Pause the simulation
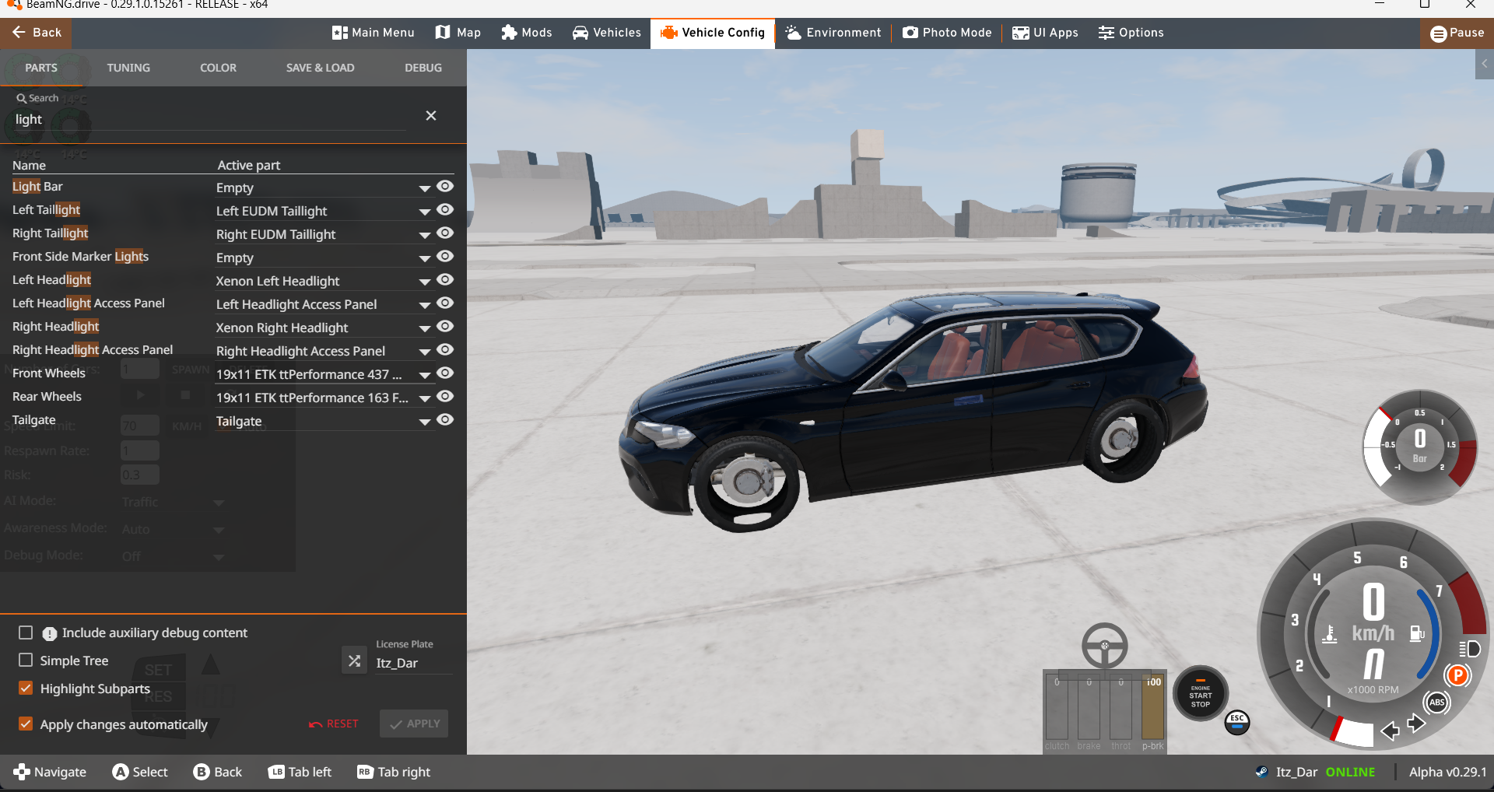The width and height of the screenshot is (1494, 792). 1457,33
